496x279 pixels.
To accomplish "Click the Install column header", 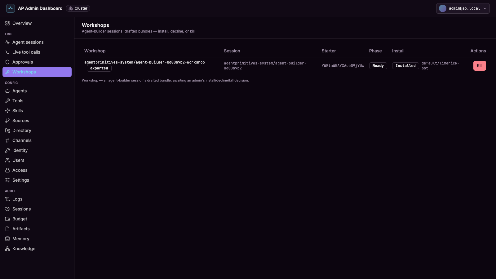I will click(398, 51).
